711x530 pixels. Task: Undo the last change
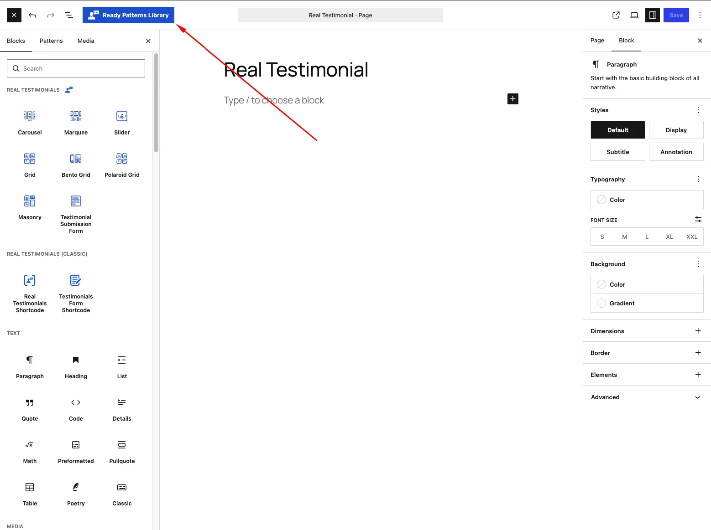pos(32,15)
